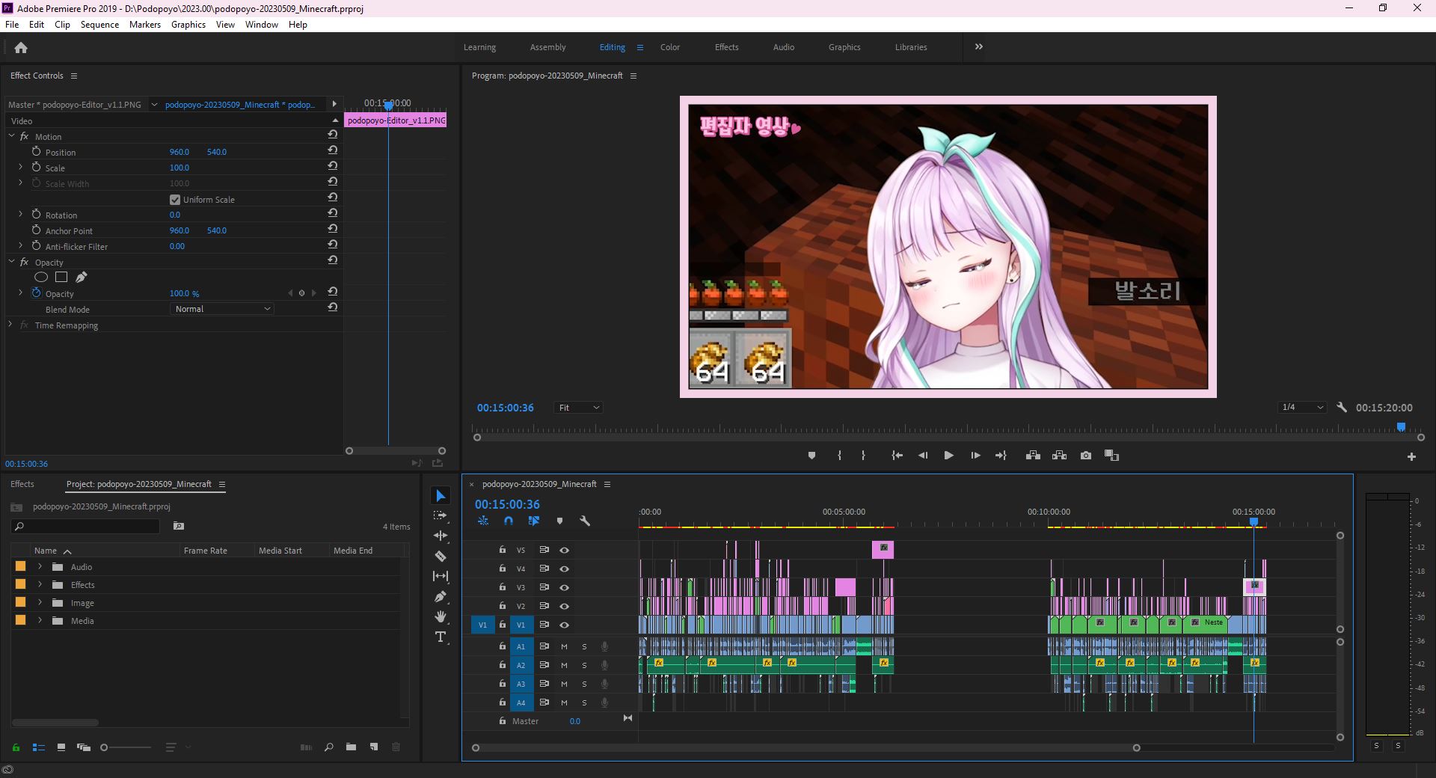The height and width of the screenshot is (778, 1436).
Task: Toggle V1 track output eye
Action: coord(565,625)
